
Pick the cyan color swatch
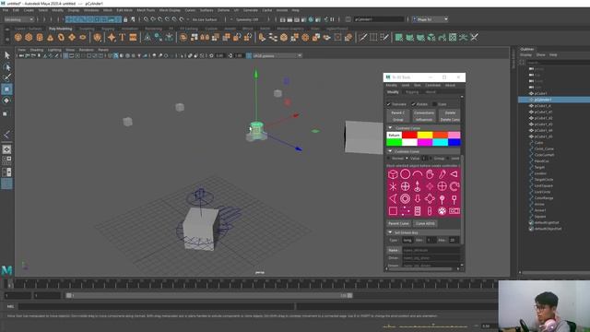click(440, 142)
